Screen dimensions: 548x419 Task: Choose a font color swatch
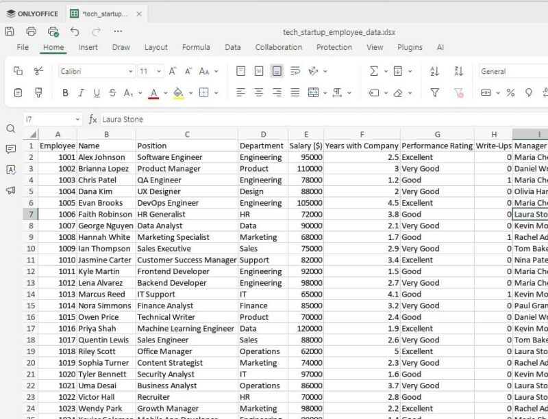pos(152,92)
